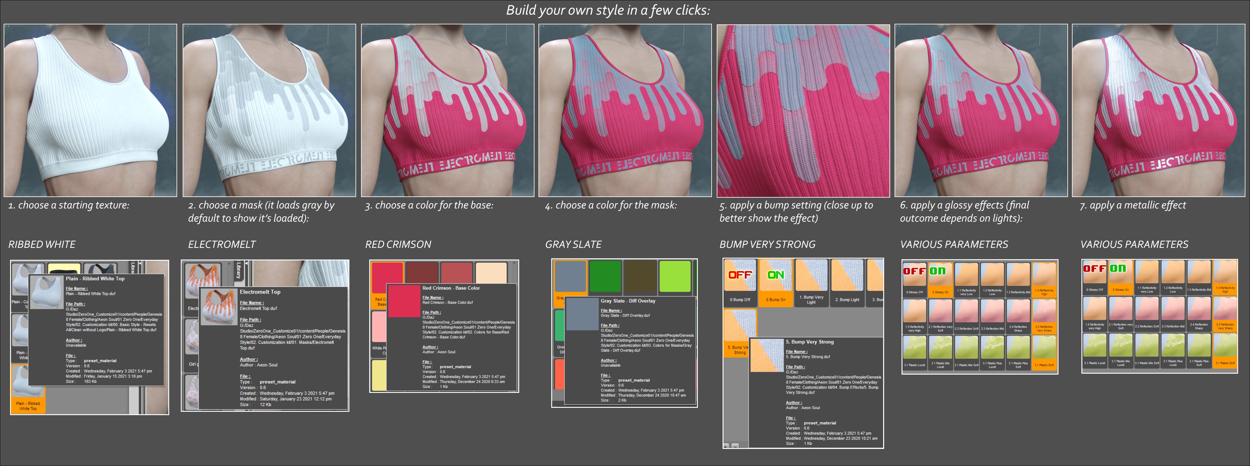This screenshot has width=1250, height=466.
Task: Apply 3.1 Plastic Plus Soft, step 6 panel
Action: tap(1018, 352)
